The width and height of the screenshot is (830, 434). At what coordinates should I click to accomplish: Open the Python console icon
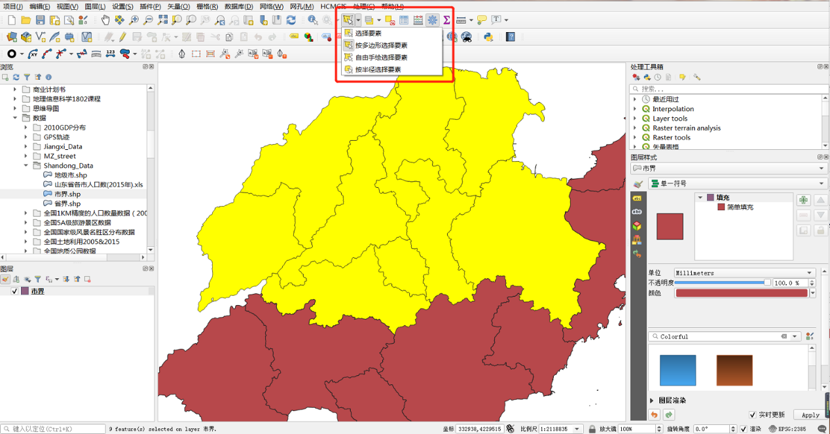click(488, 37)
